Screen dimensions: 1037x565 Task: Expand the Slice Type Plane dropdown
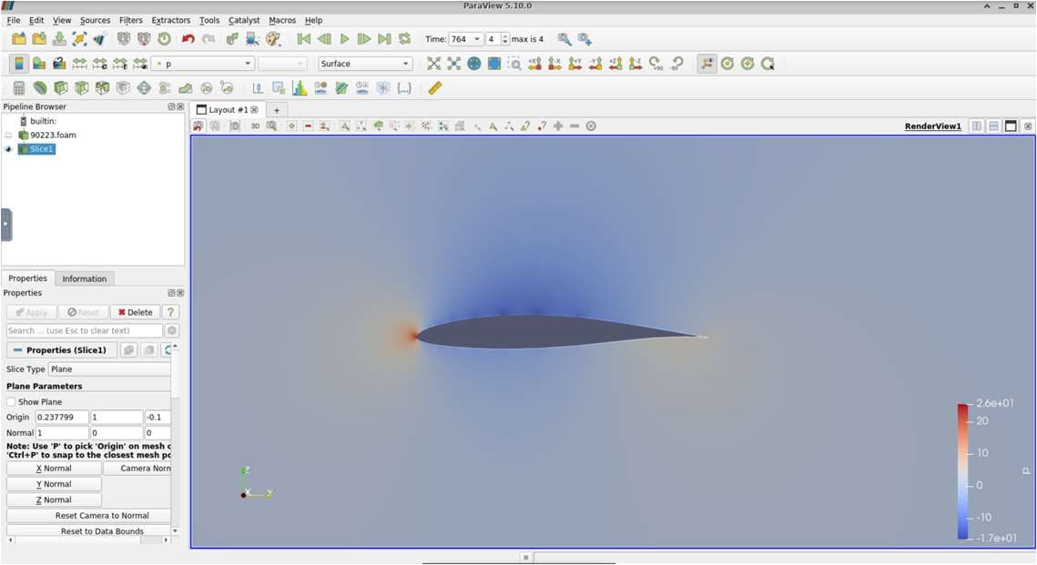click(109, 369)
